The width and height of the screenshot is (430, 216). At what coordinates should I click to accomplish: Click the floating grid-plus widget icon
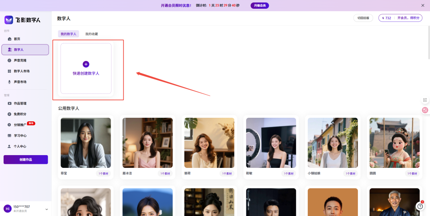tap(425, 100)
